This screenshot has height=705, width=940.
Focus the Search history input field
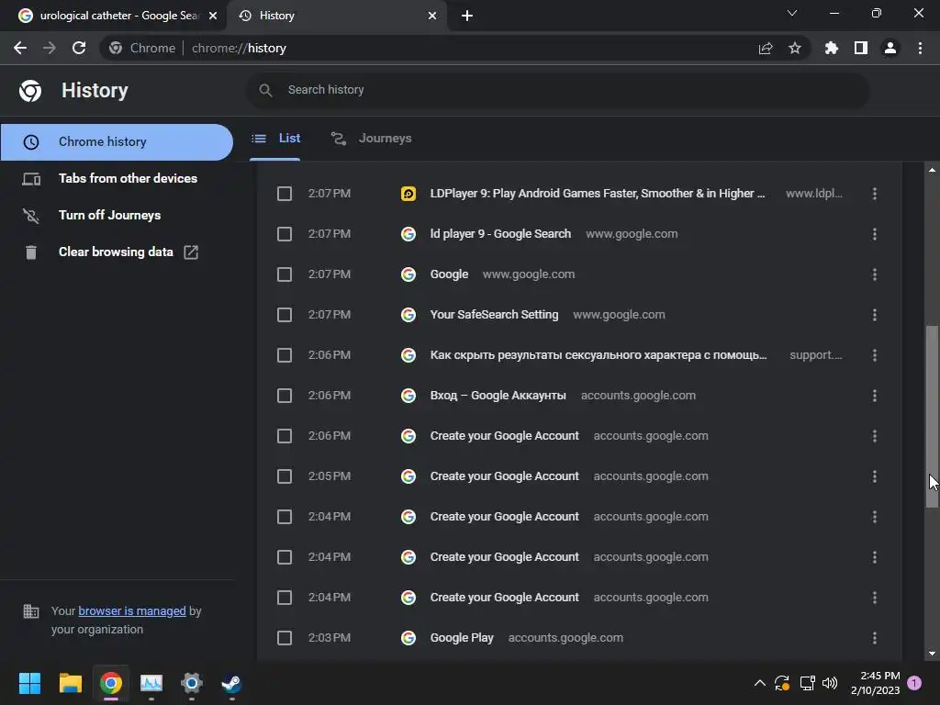tap(557, 90)
